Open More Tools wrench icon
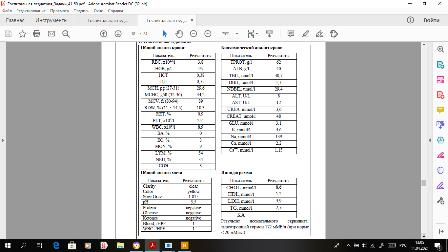 [x=440, y=200]
